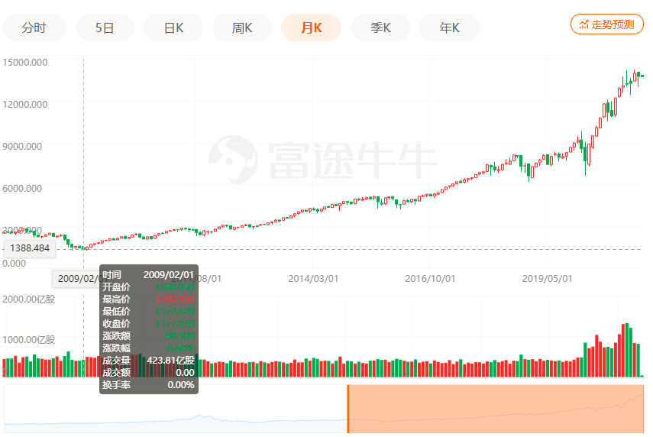This screenshot has width=653, height=437.
Task: Click the unselected blue overview area
Action: (x=176, y=409)
